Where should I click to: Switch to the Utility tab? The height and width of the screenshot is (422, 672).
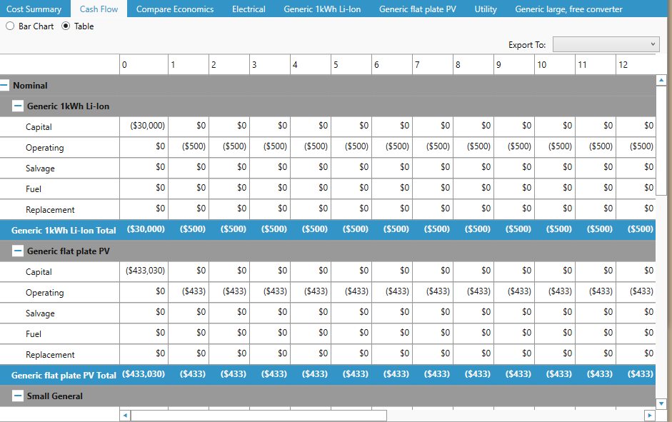coord(485,9)
